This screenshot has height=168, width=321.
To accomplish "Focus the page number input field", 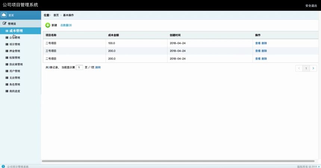I will pyautogui.click(x=79, y=67).
